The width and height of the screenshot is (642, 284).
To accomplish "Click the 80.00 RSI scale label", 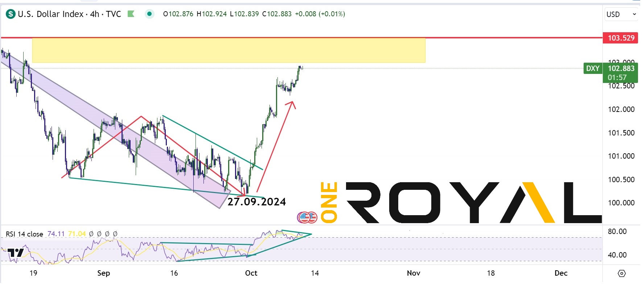I will (617, 231).
